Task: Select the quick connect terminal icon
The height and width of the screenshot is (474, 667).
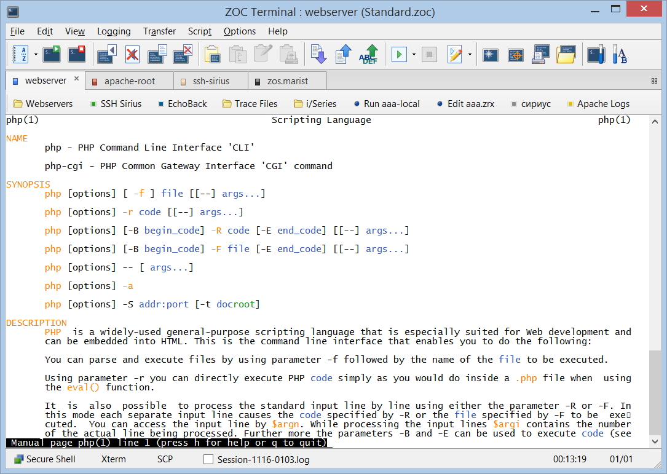Action: (x=52, y=54)
